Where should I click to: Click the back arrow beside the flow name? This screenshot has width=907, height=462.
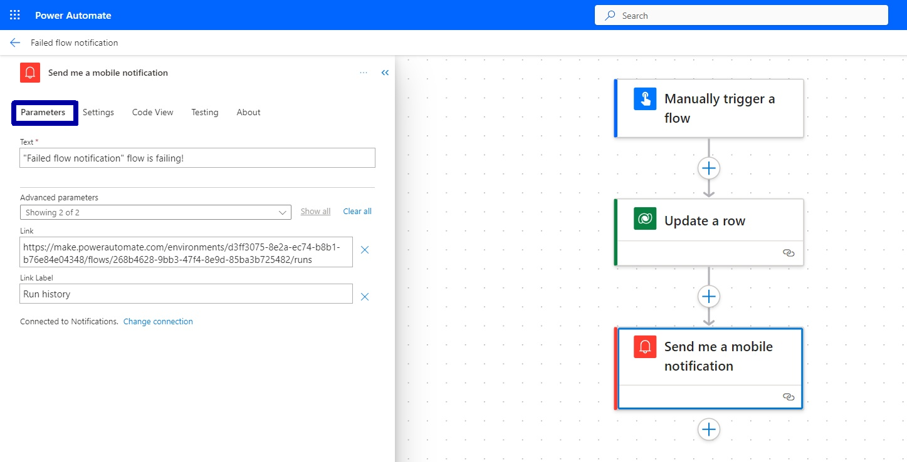(15, 43)
